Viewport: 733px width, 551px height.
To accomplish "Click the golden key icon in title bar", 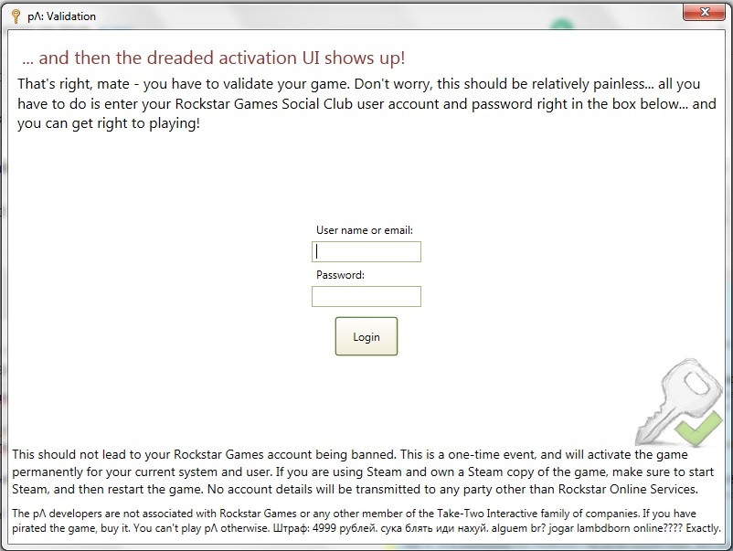I will (x=16, y=16).
